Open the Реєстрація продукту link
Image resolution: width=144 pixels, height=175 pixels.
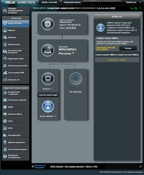click(75, 167)
